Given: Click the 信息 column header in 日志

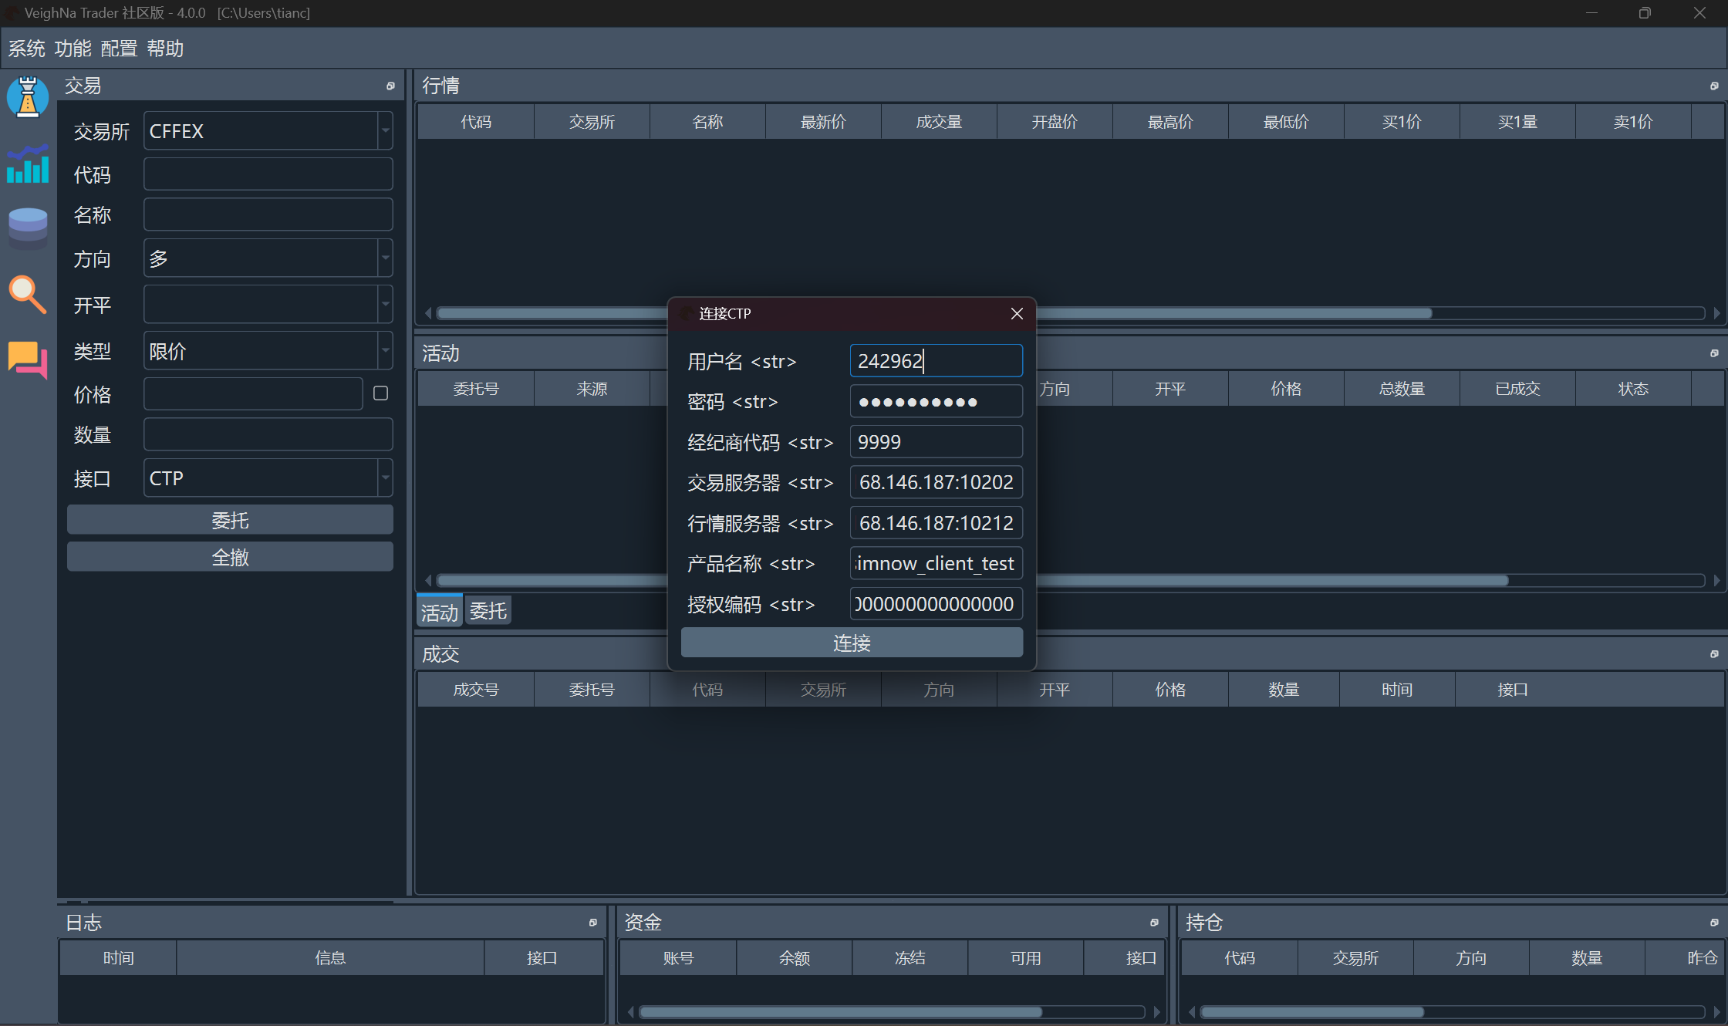Looking at the screenshot, I should (330, 958).
